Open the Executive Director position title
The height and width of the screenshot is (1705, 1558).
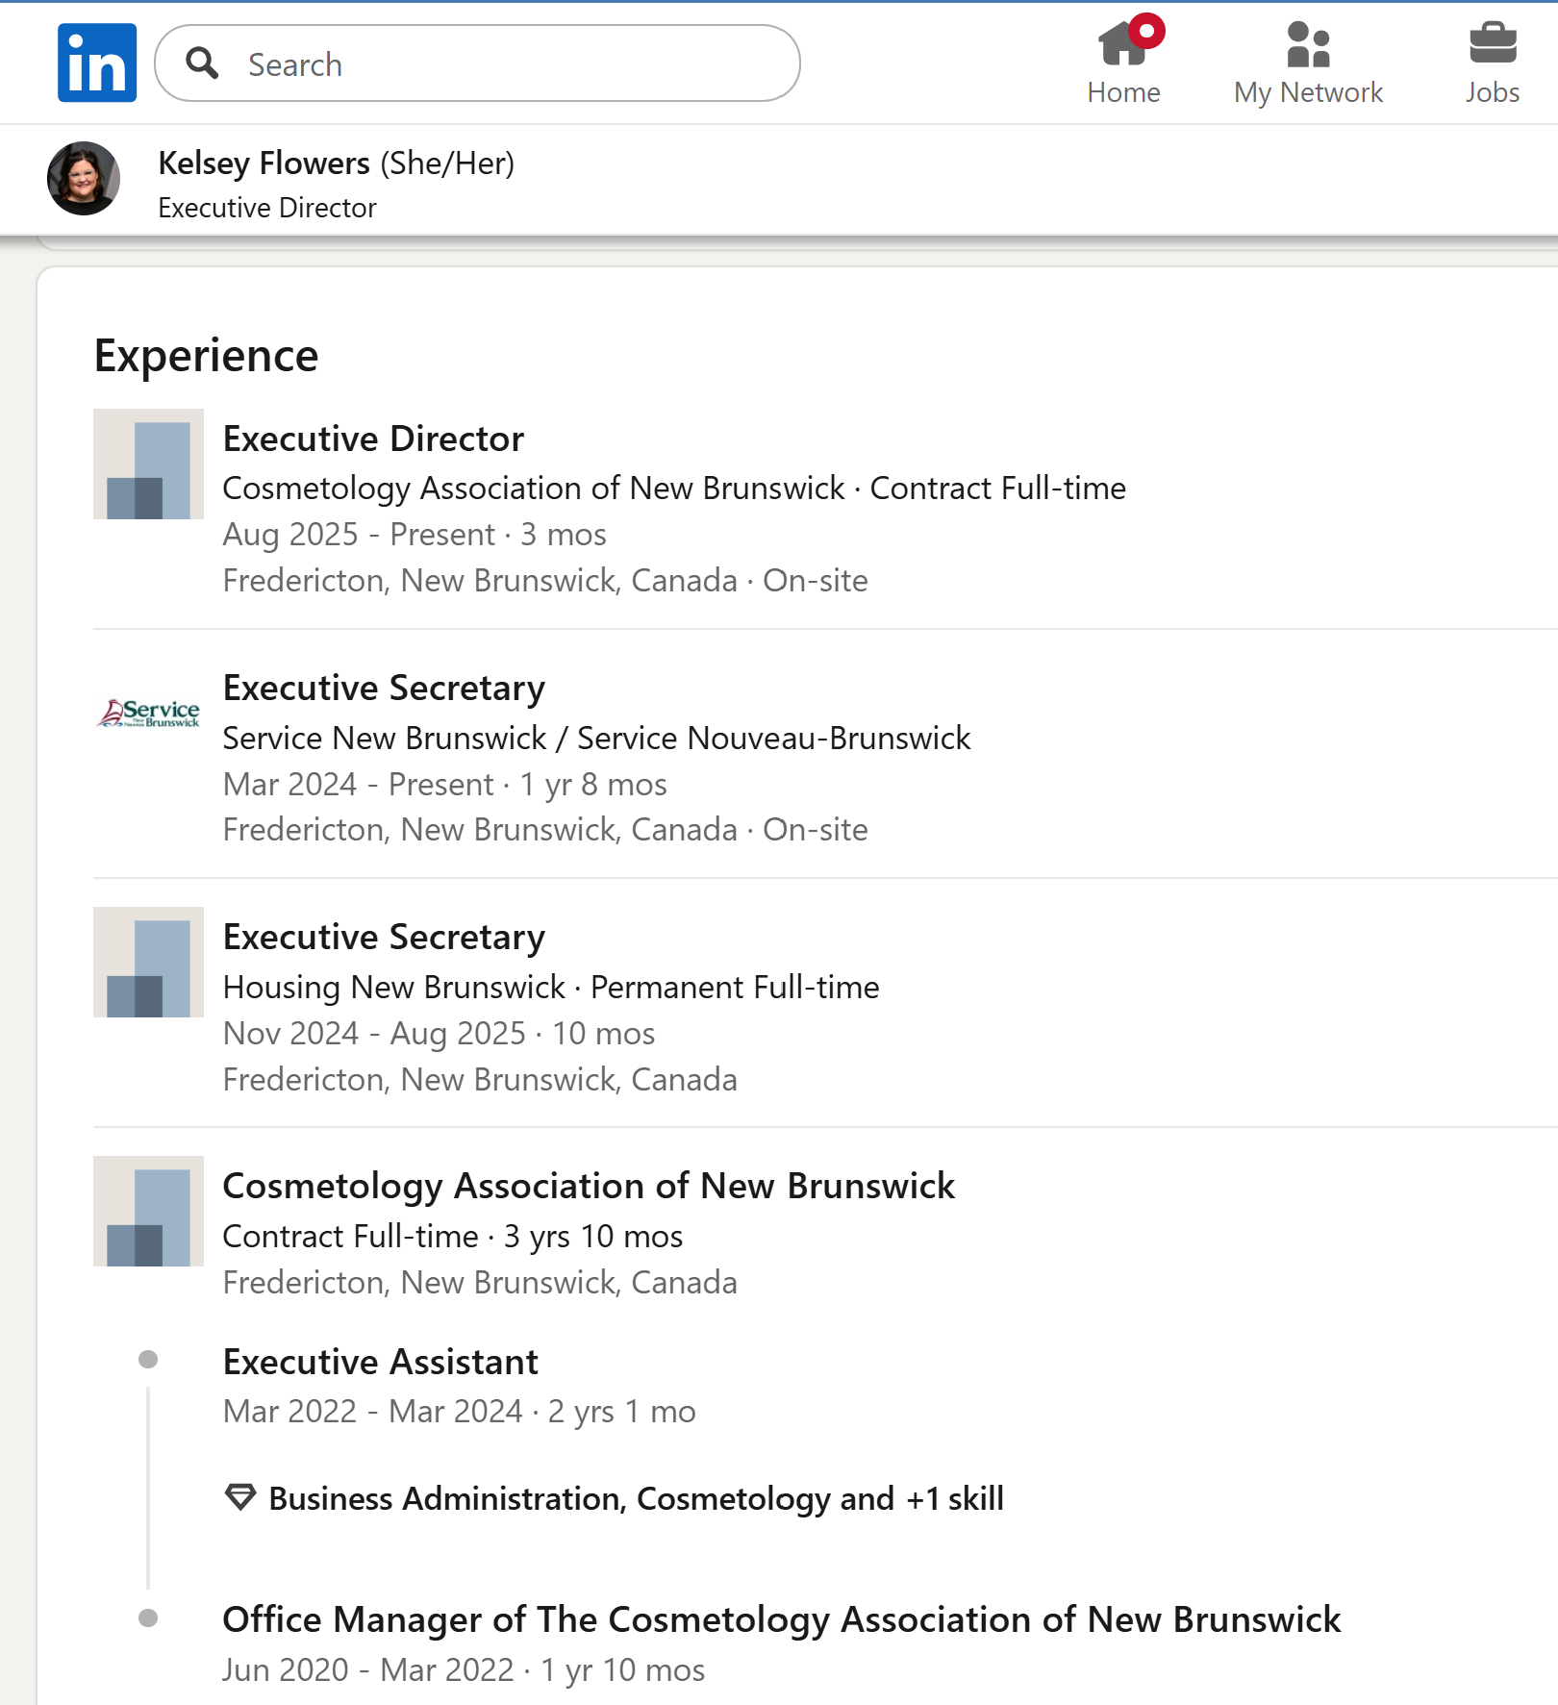[373, 439]
